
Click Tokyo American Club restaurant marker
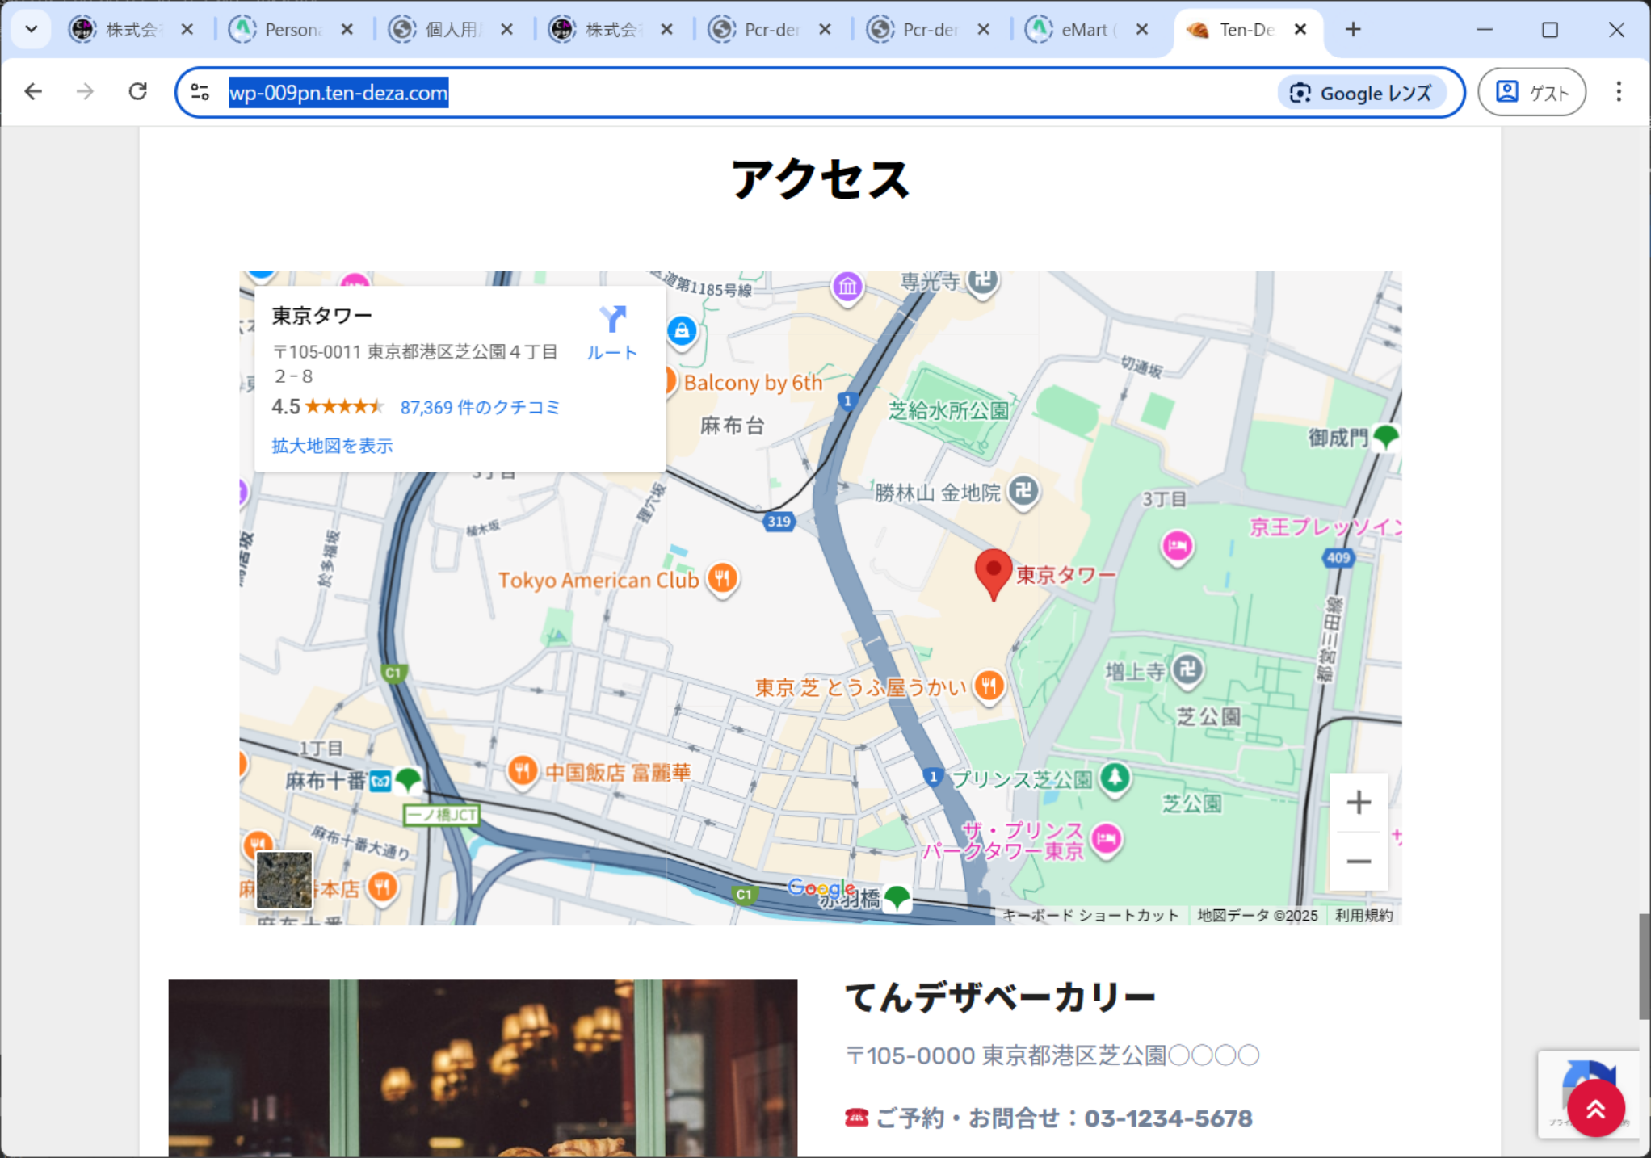pos(722,578)
